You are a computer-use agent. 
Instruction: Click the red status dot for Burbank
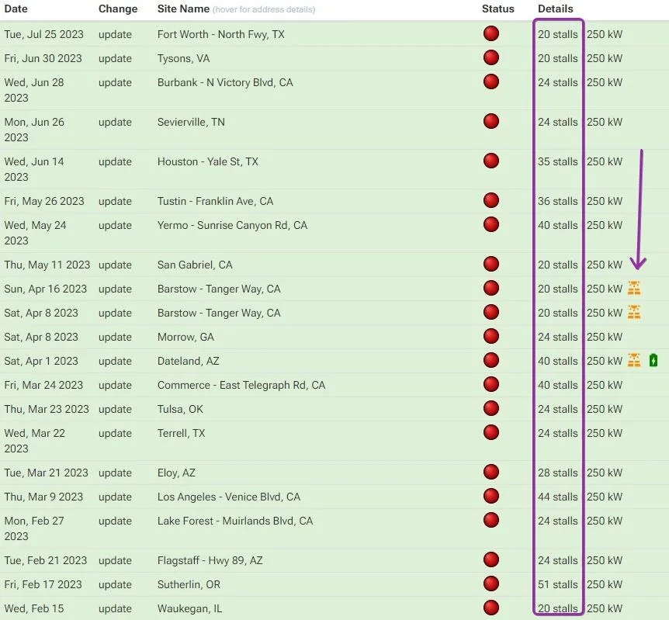pyautogui.click(x=491, y=82)
